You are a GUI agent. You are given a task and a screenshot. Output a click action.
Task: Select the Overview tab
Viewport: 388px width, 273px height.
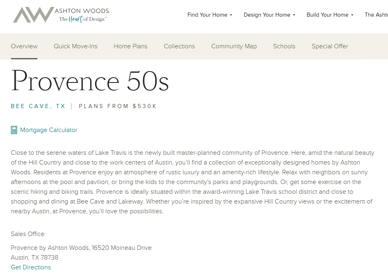[24, 46]
